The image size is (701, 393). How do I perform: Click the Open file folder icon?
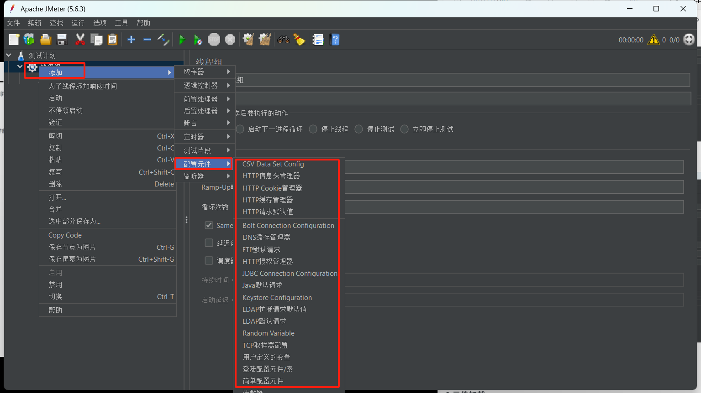point(46,40)
